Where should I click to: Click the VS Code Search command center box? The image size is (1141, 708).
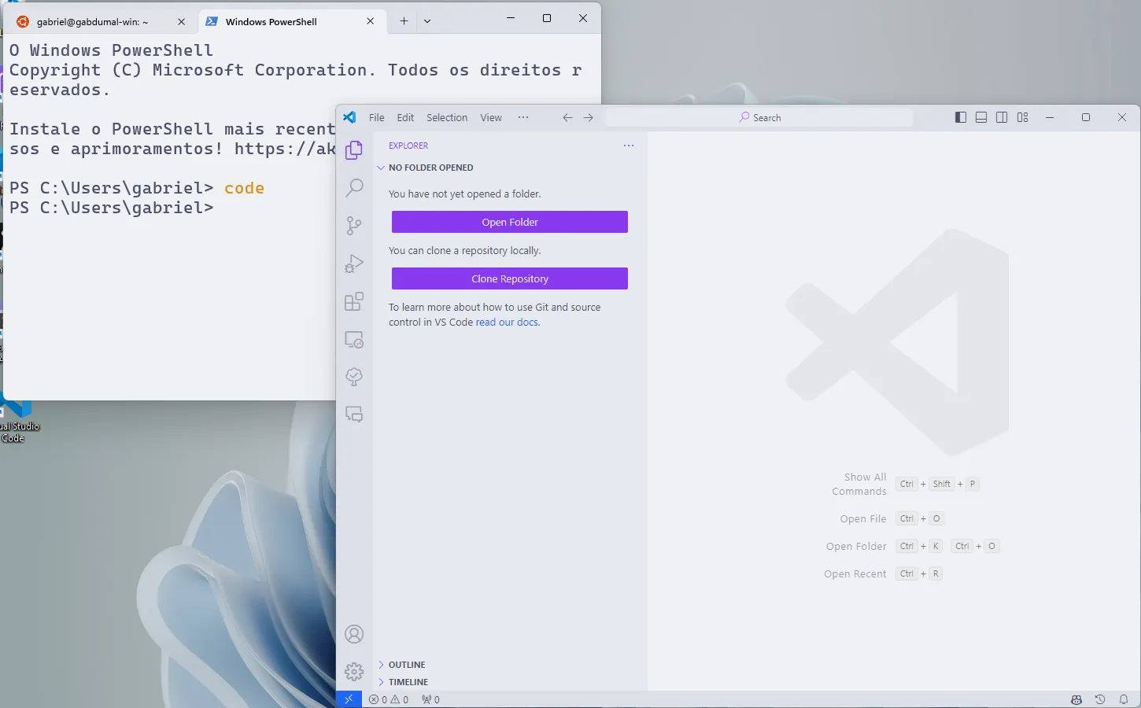point(759,117)
